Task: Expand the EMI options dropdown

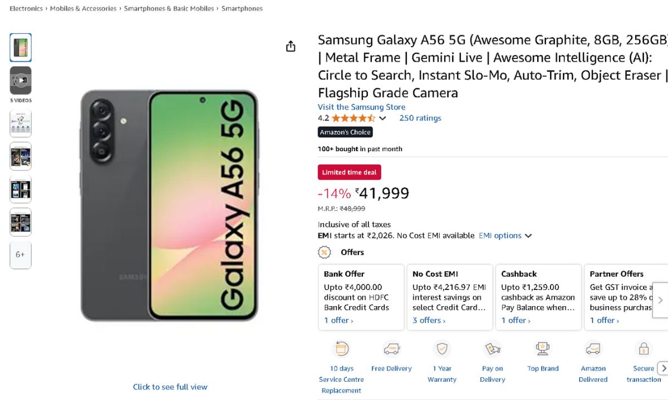Action: pyautogui.click(x=505, y=236)
